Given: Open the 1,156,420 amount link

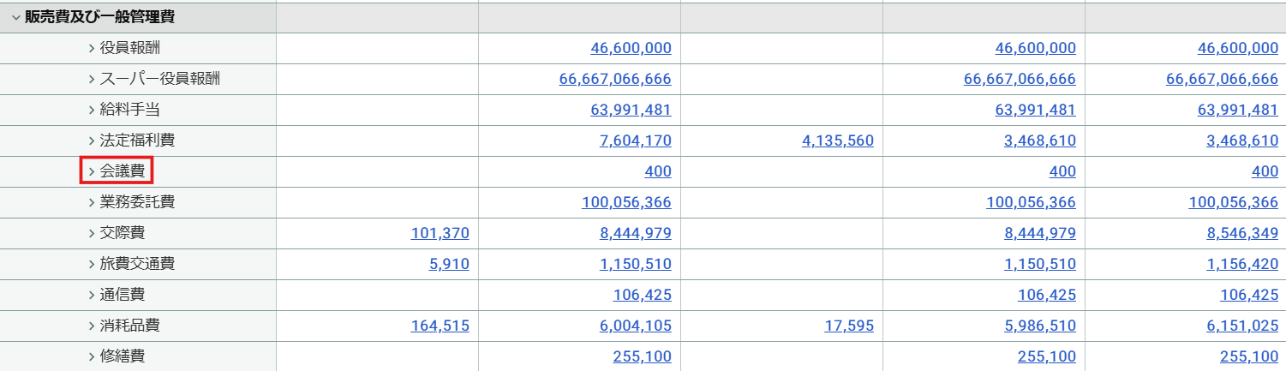Looking at the screenshot, I should pyautogui.click(x=1242, y=264).
